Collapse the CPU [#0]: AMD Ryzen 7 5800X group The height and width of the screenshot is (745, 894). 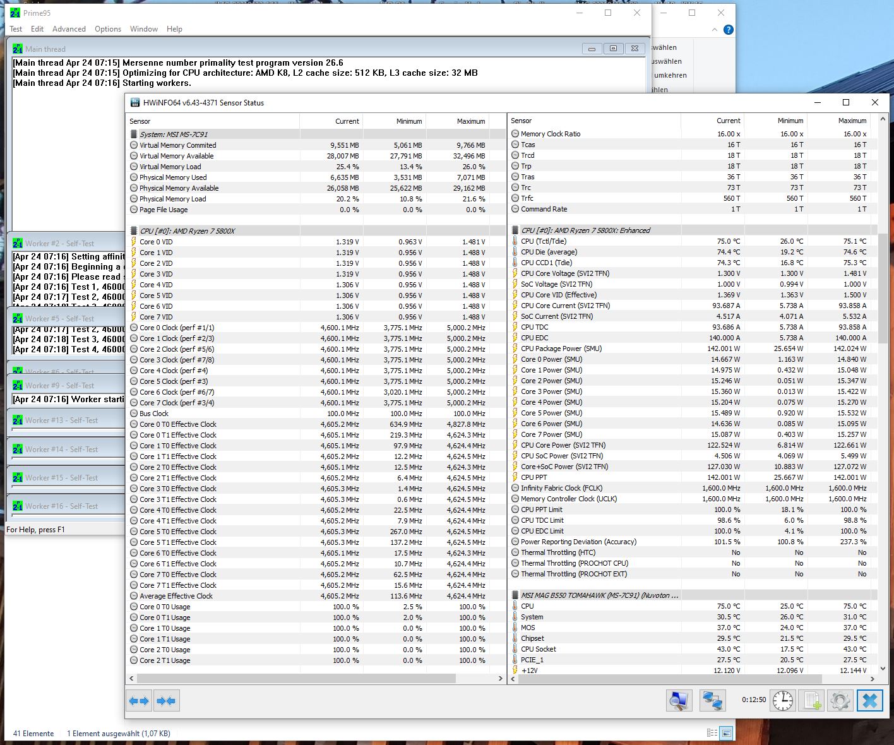[134, 231]
